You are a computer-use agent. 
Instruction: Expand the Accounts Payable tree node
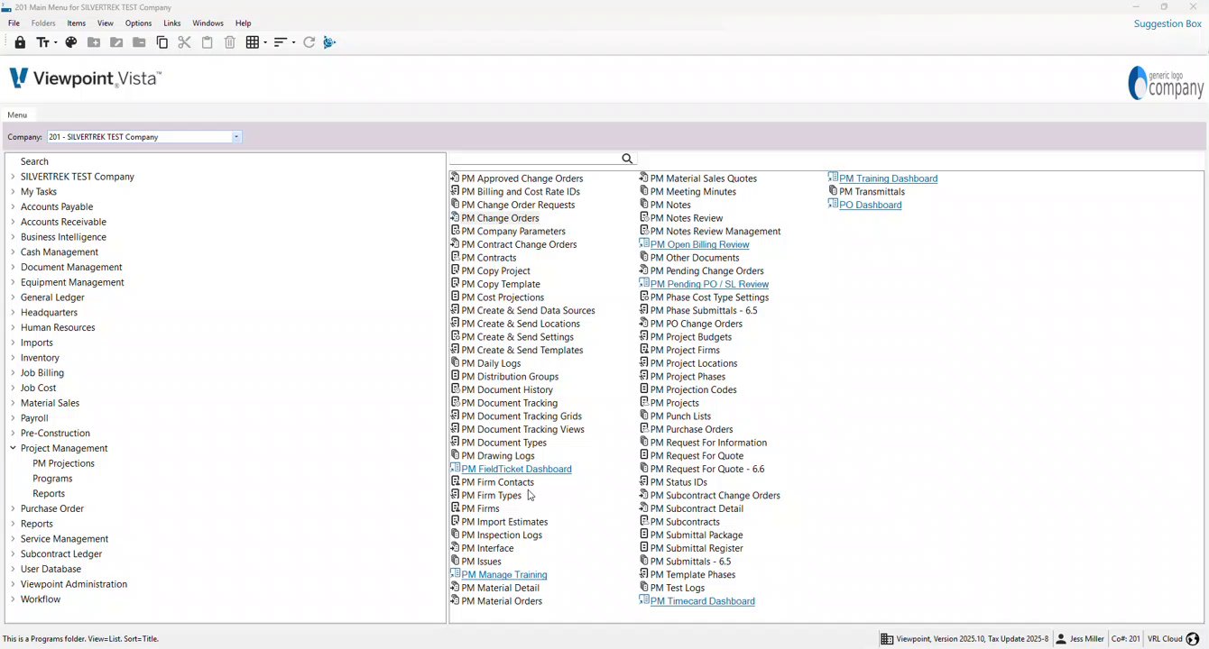tap(13, 206)
